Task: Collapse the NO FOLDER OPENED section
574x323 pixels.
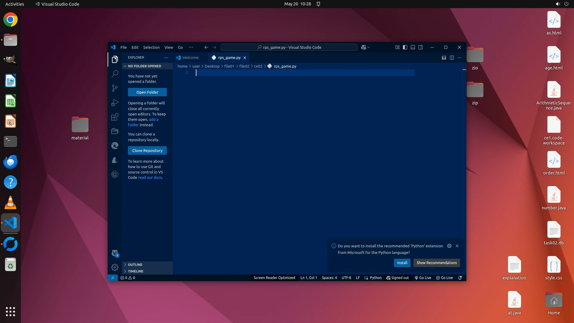Action: coord(144,66)
